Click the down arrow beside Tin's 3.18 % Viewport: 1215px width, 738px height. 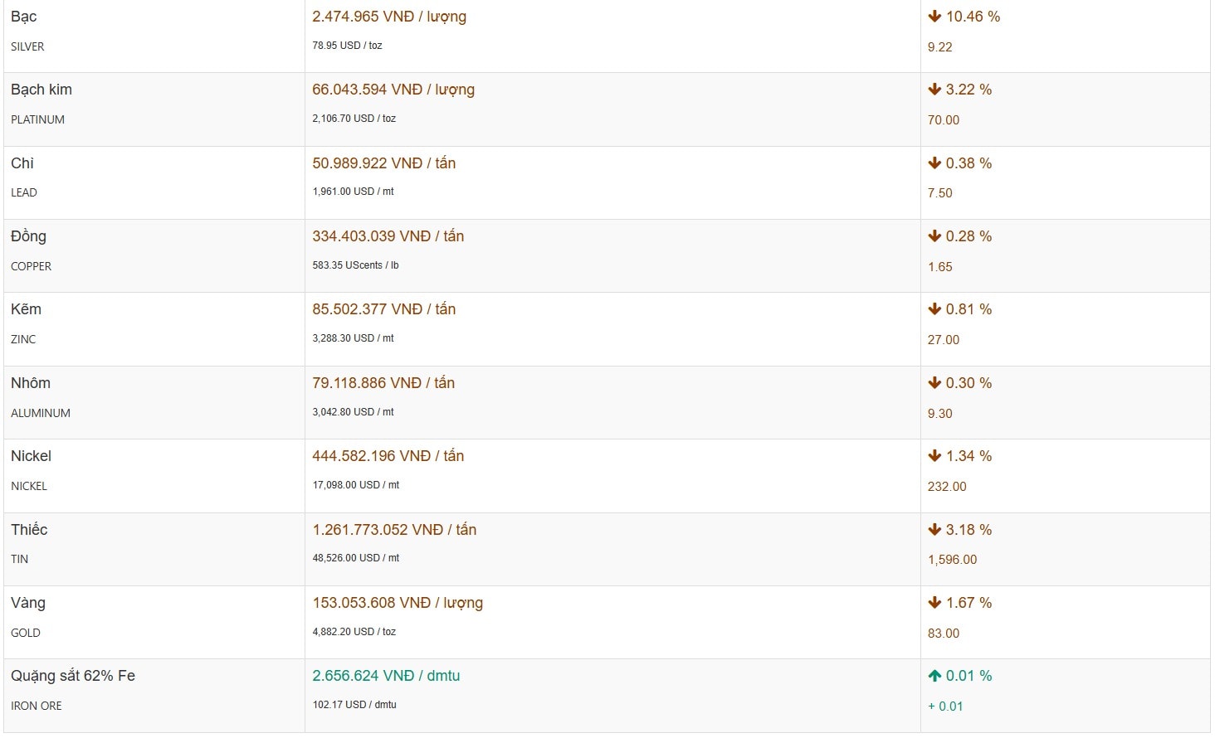(x=934, y=530)
